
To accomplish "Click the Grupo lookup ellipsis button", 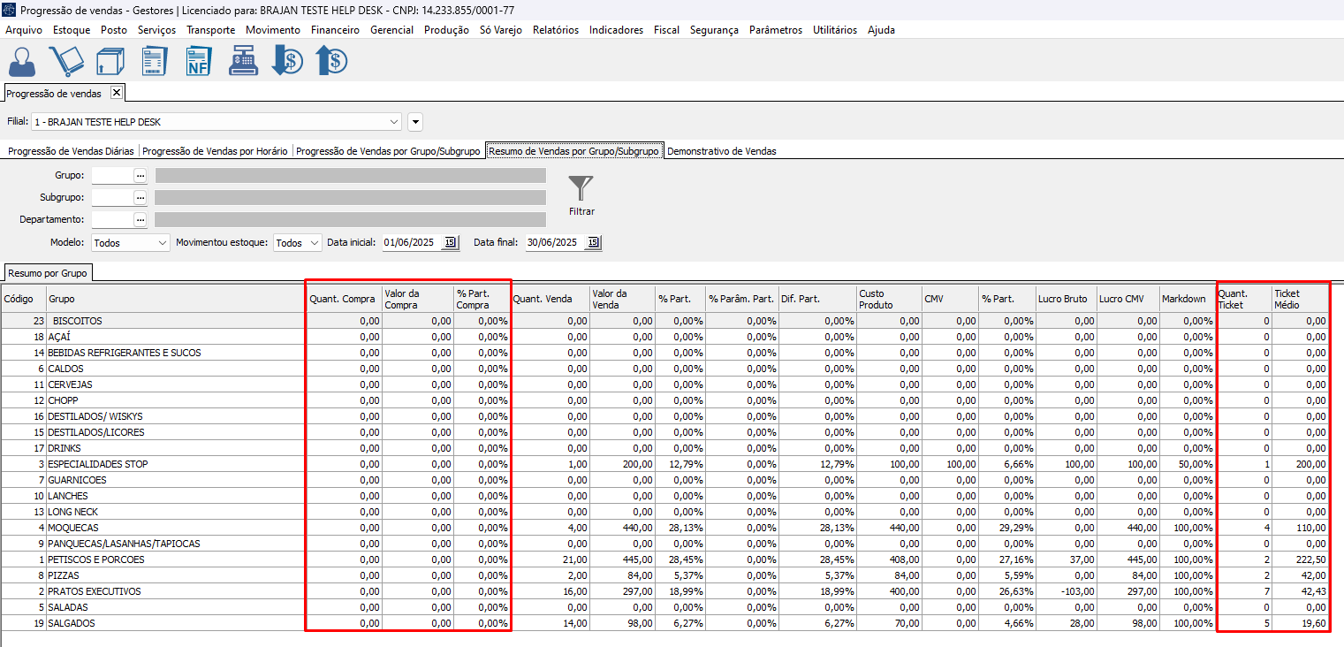I will pyautogui.click(x=140, y=176).
